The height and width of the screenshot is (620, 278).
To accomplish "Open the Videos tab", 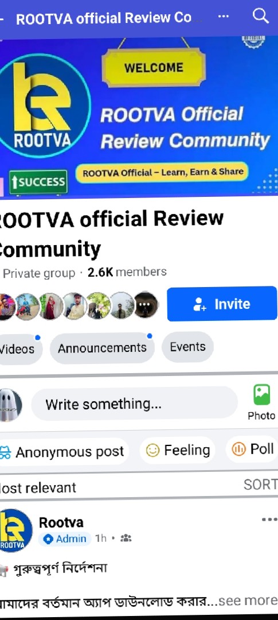I will click(x=19, y=349).
